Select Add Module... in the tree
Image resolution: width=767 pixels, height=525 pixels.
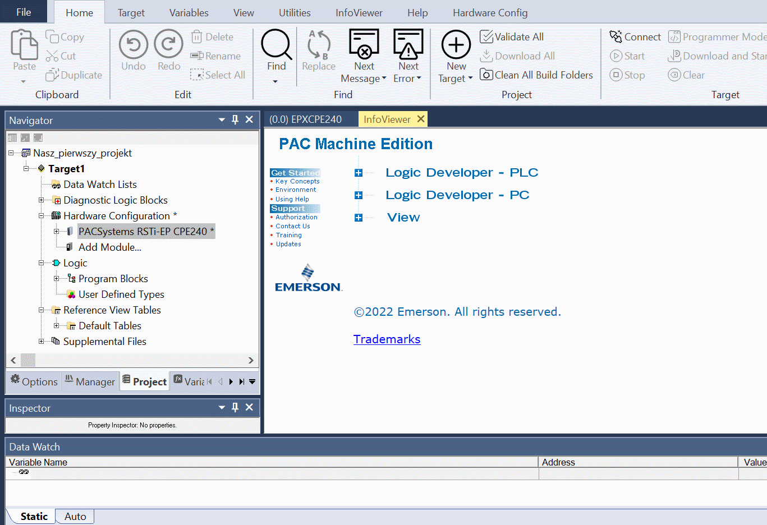pos(110,247)
